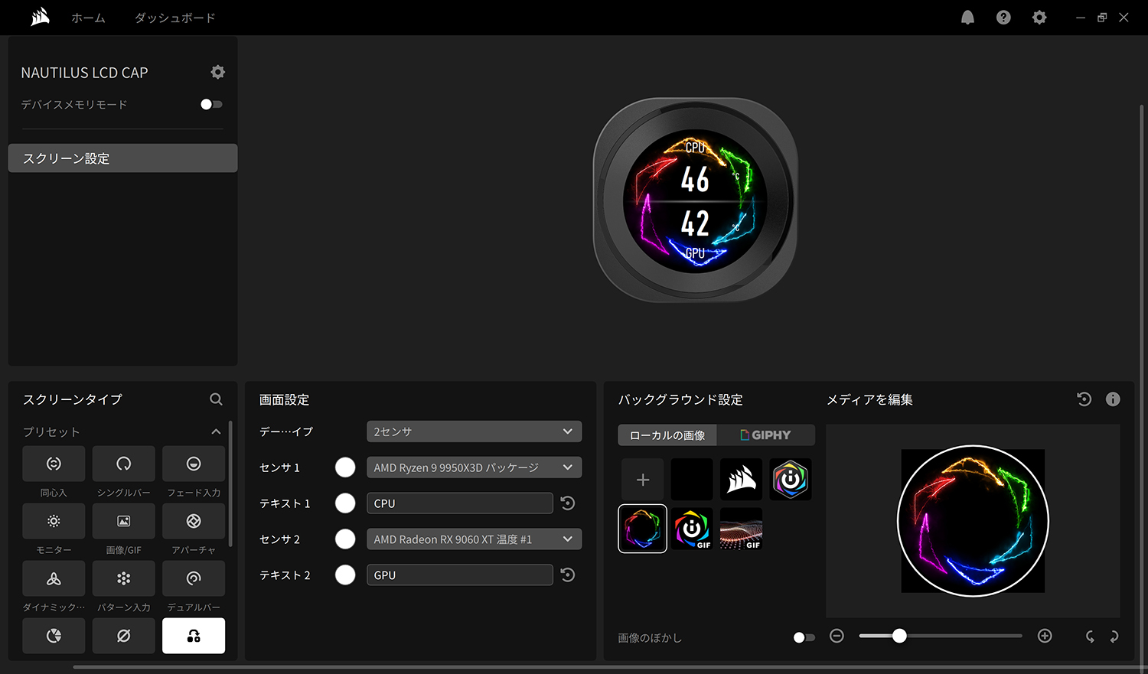Select the デュアルバー preset icon
Screen dimensions: 1148x674
click(x=194, y=578)
